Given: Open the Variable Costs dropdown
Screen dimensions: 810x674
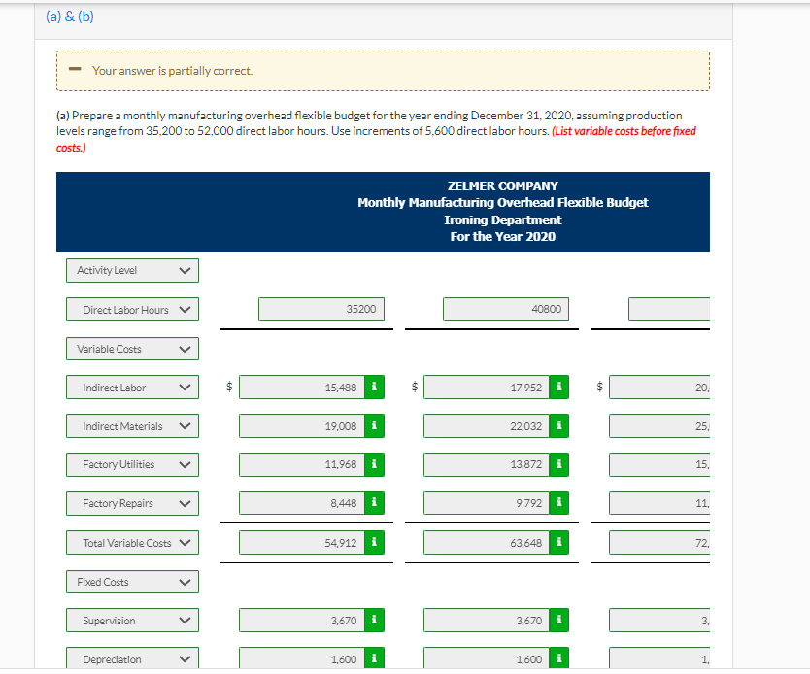Looking at the screenshot, I should pos(132,349).
